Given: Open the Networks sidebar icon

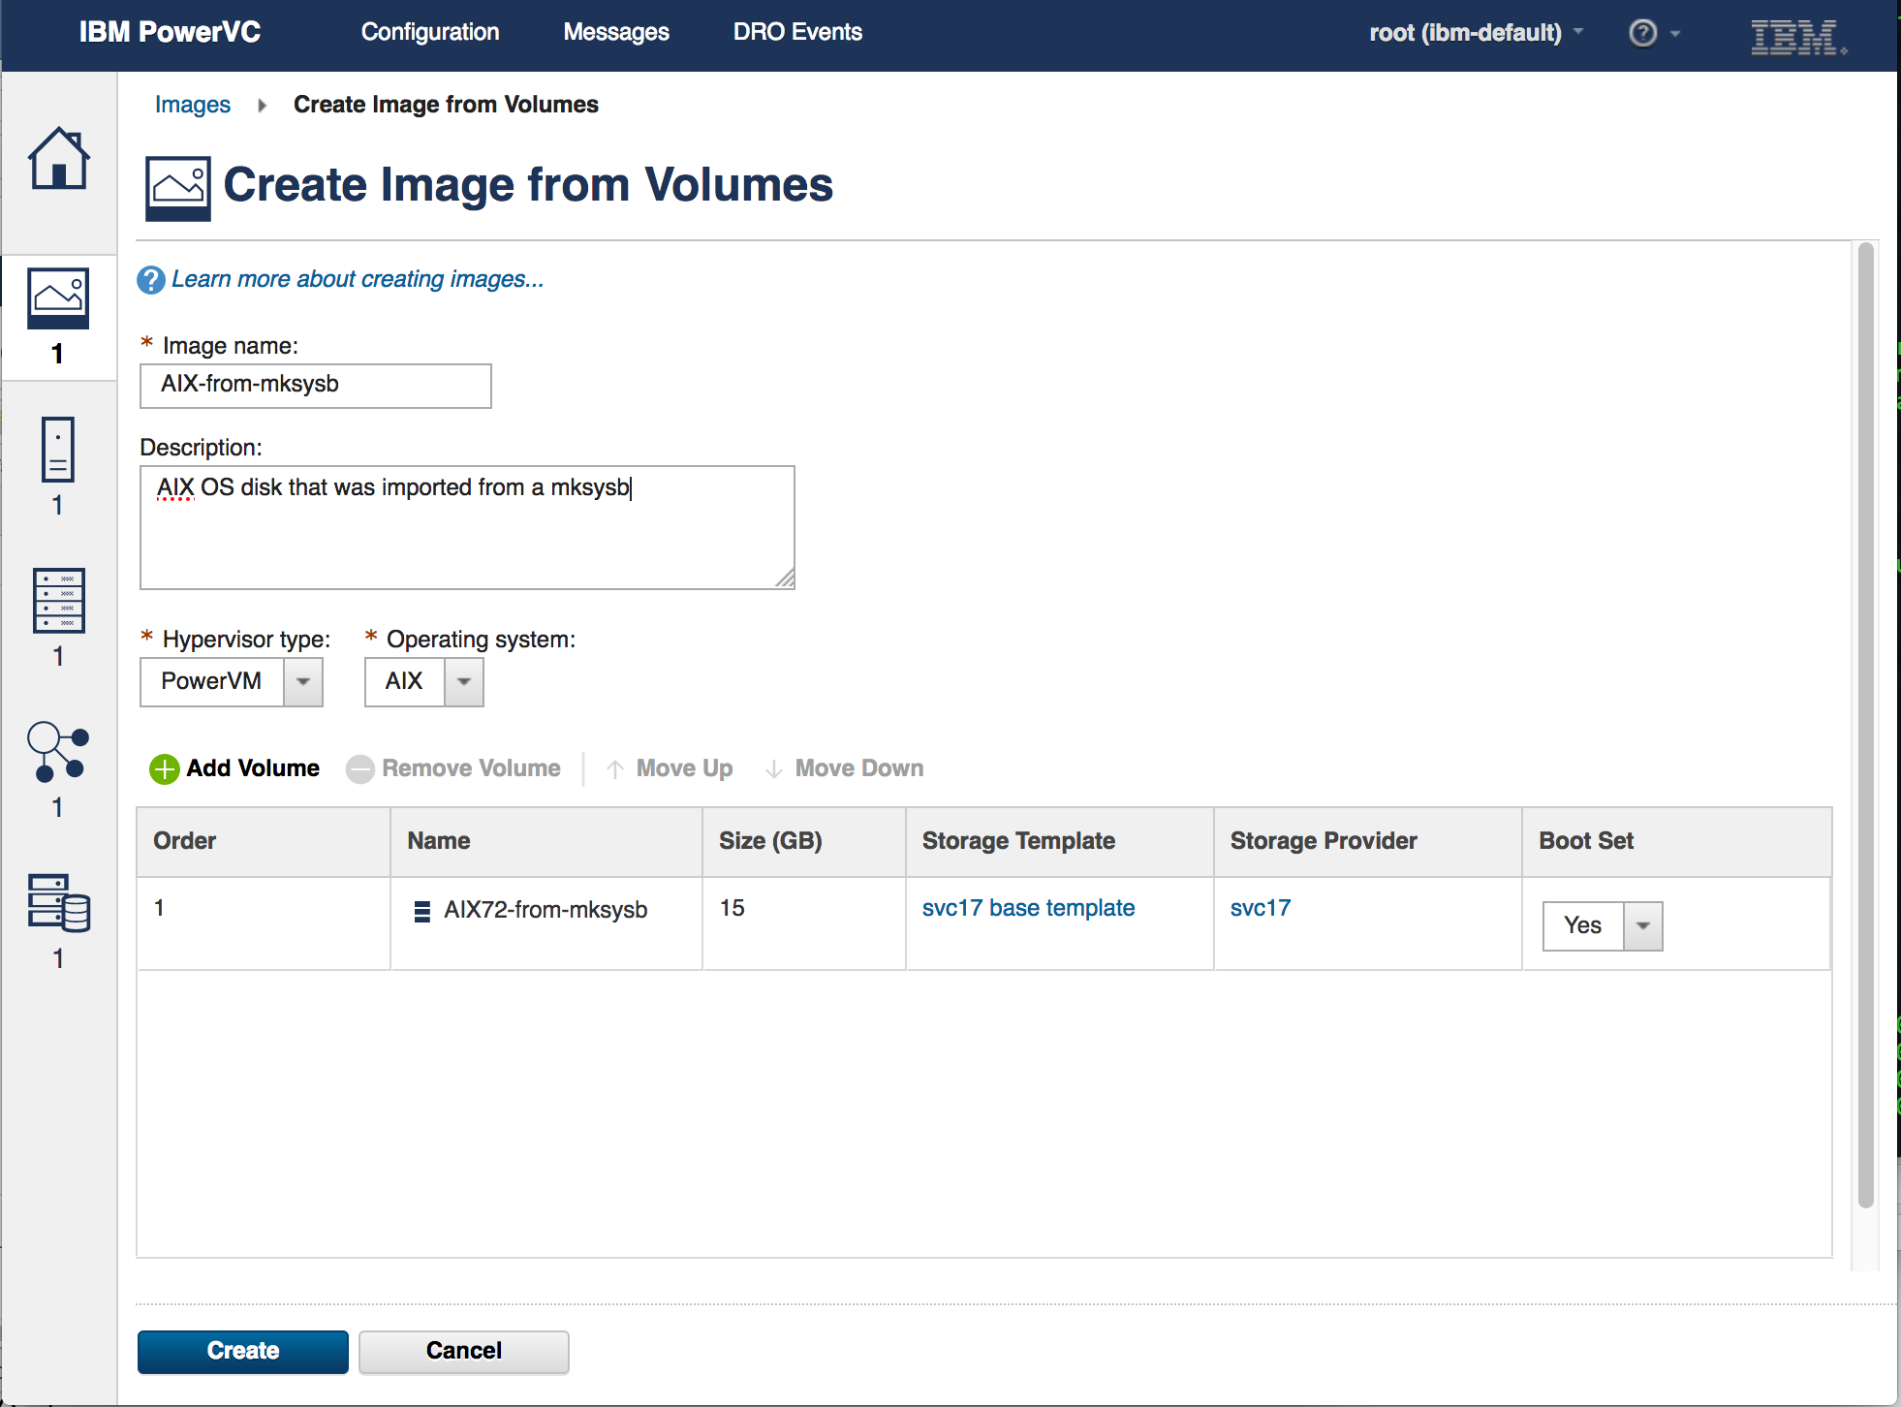Looking at the screenshot, I should click(x=58, y=752).
